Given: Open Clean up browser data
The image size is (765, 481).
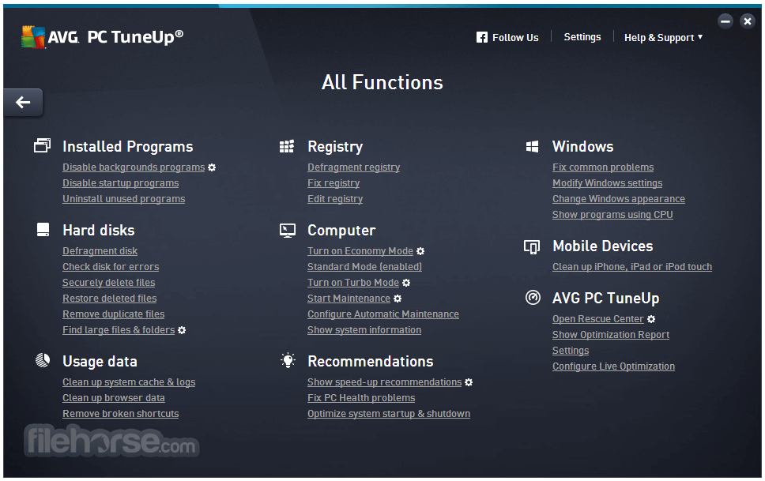Looking at the screenshot, I should point(114,398).
